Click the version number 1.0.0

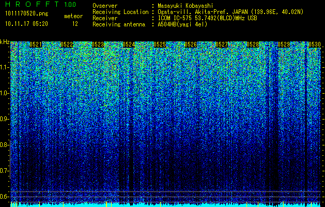click(70, 5)
